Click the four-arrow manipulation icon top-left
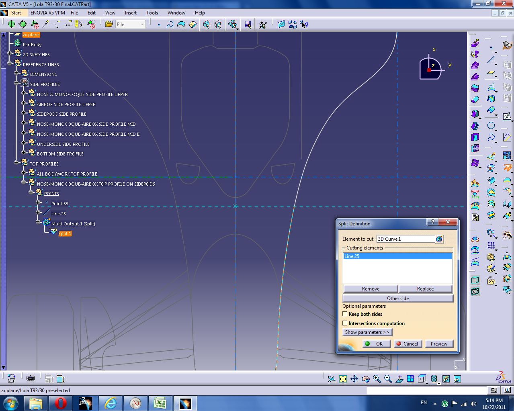The image size is (514, 411). [11, 25]
